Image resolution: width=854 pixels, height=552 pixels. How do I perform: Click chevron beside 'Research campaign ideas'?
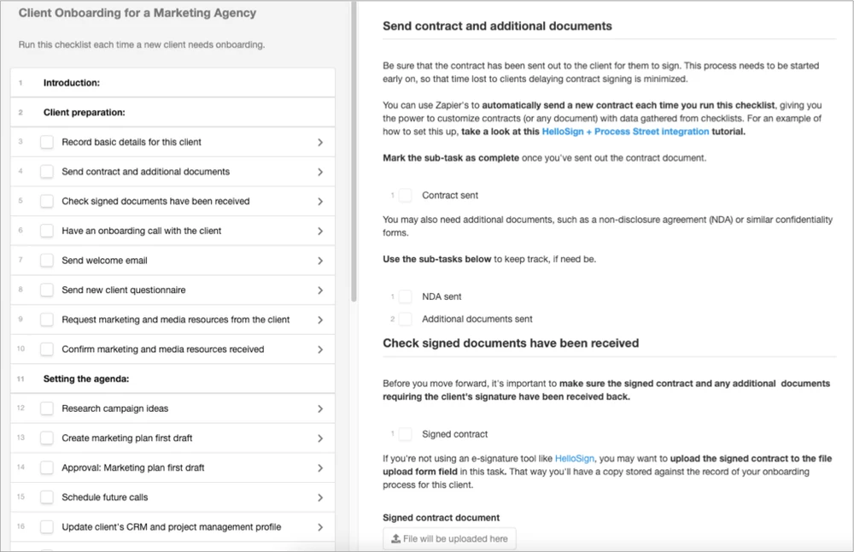(x=320, y=408)
